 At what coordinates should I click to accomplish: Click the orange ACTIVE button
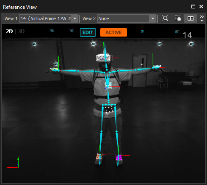click(113, 32)
